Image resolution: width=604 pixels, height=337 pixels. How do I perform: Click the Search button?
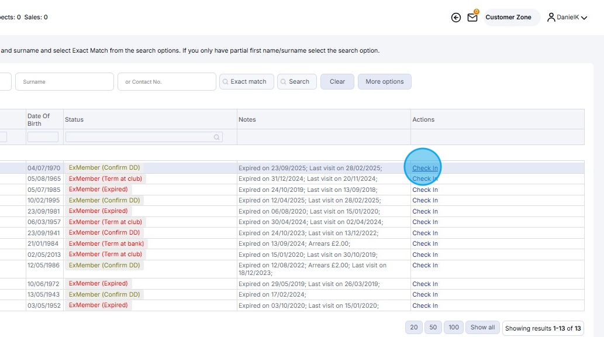tap(296, 82)
